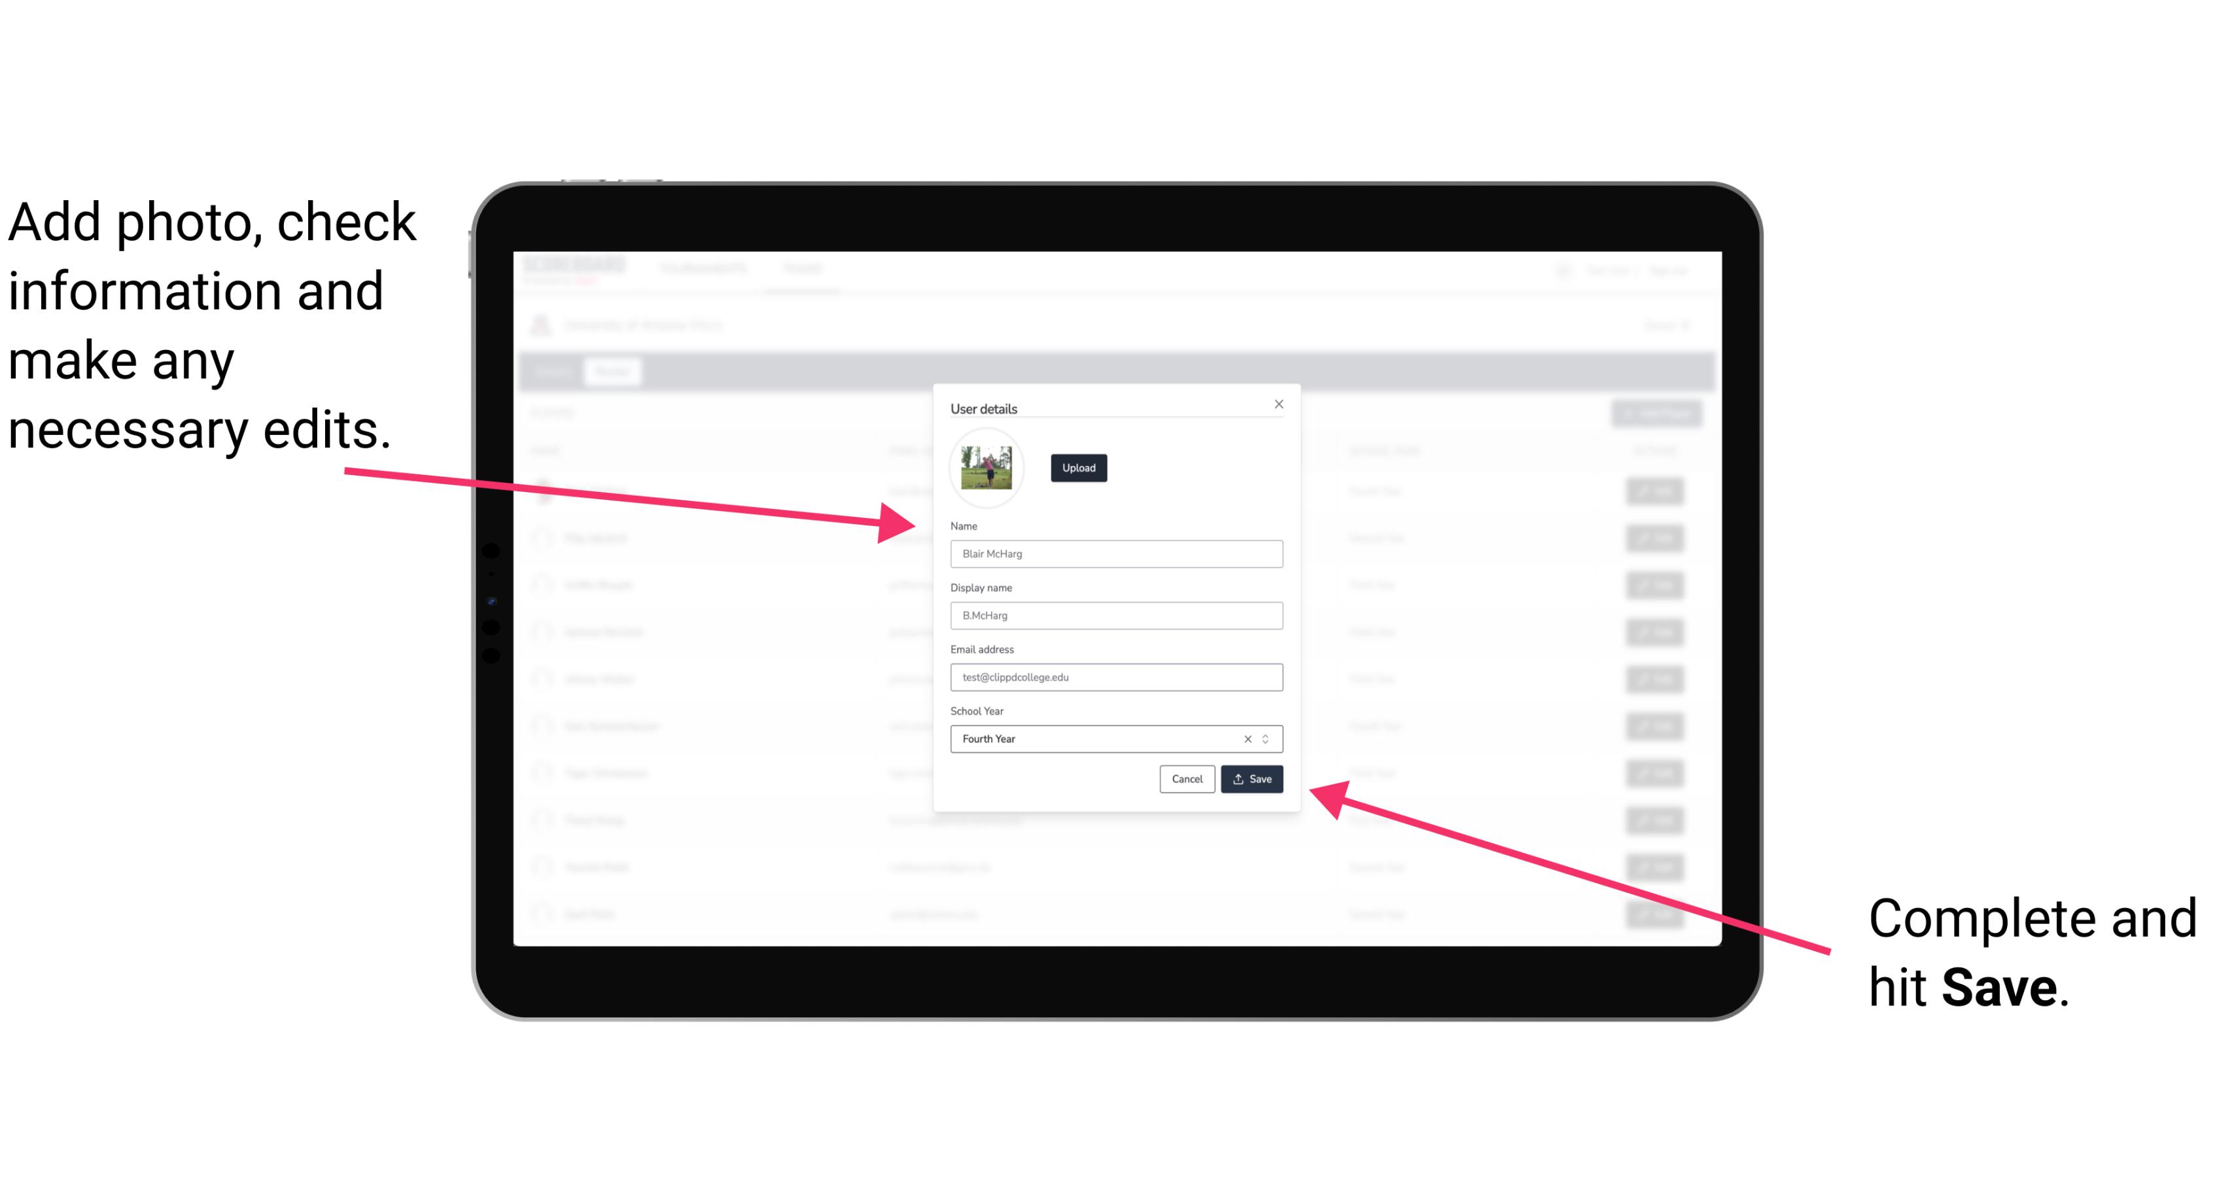Image resolution: width=2232 pixels, height=1201 pixels.
Task: Click the close X icon on dialog
Action: [x=1278, y=404]
